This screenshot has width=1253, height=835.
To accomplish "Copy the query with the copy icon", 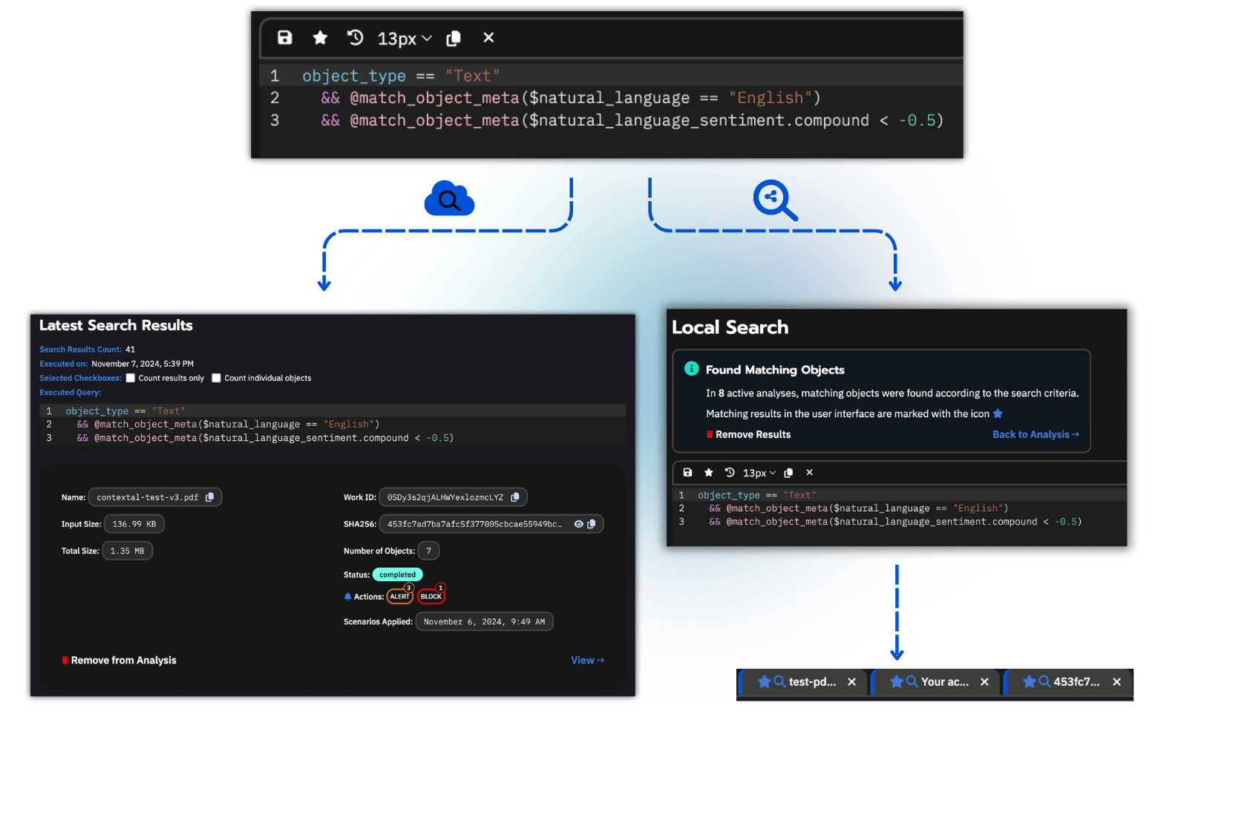I will pyautogui.click(x=454, y=38).
